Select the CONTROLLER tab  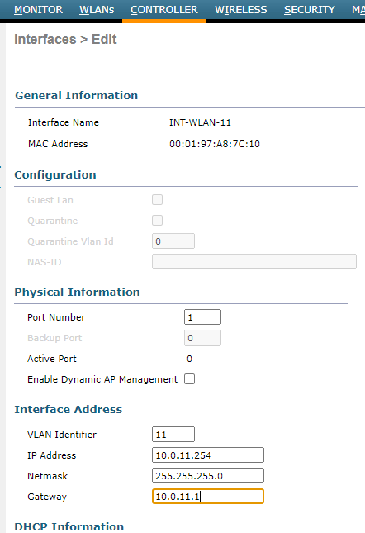(x=164, y=9)
